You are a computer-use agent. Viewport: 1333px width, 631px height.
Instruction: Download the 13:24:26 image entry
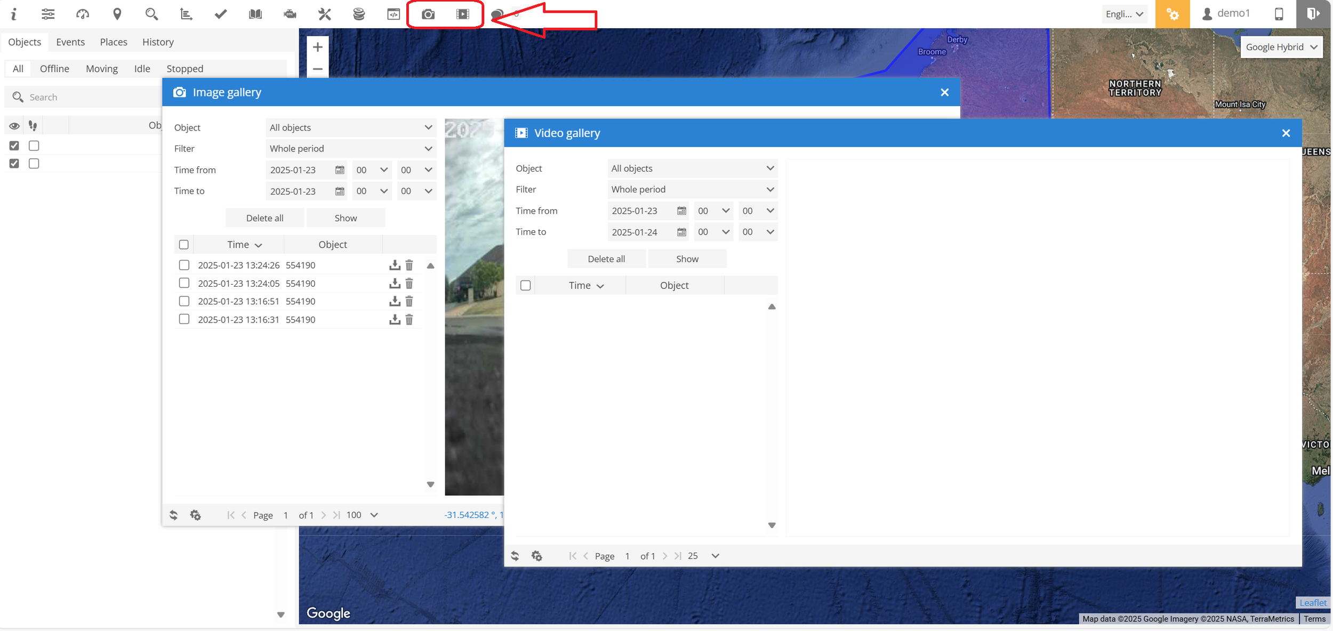point(394,265)
